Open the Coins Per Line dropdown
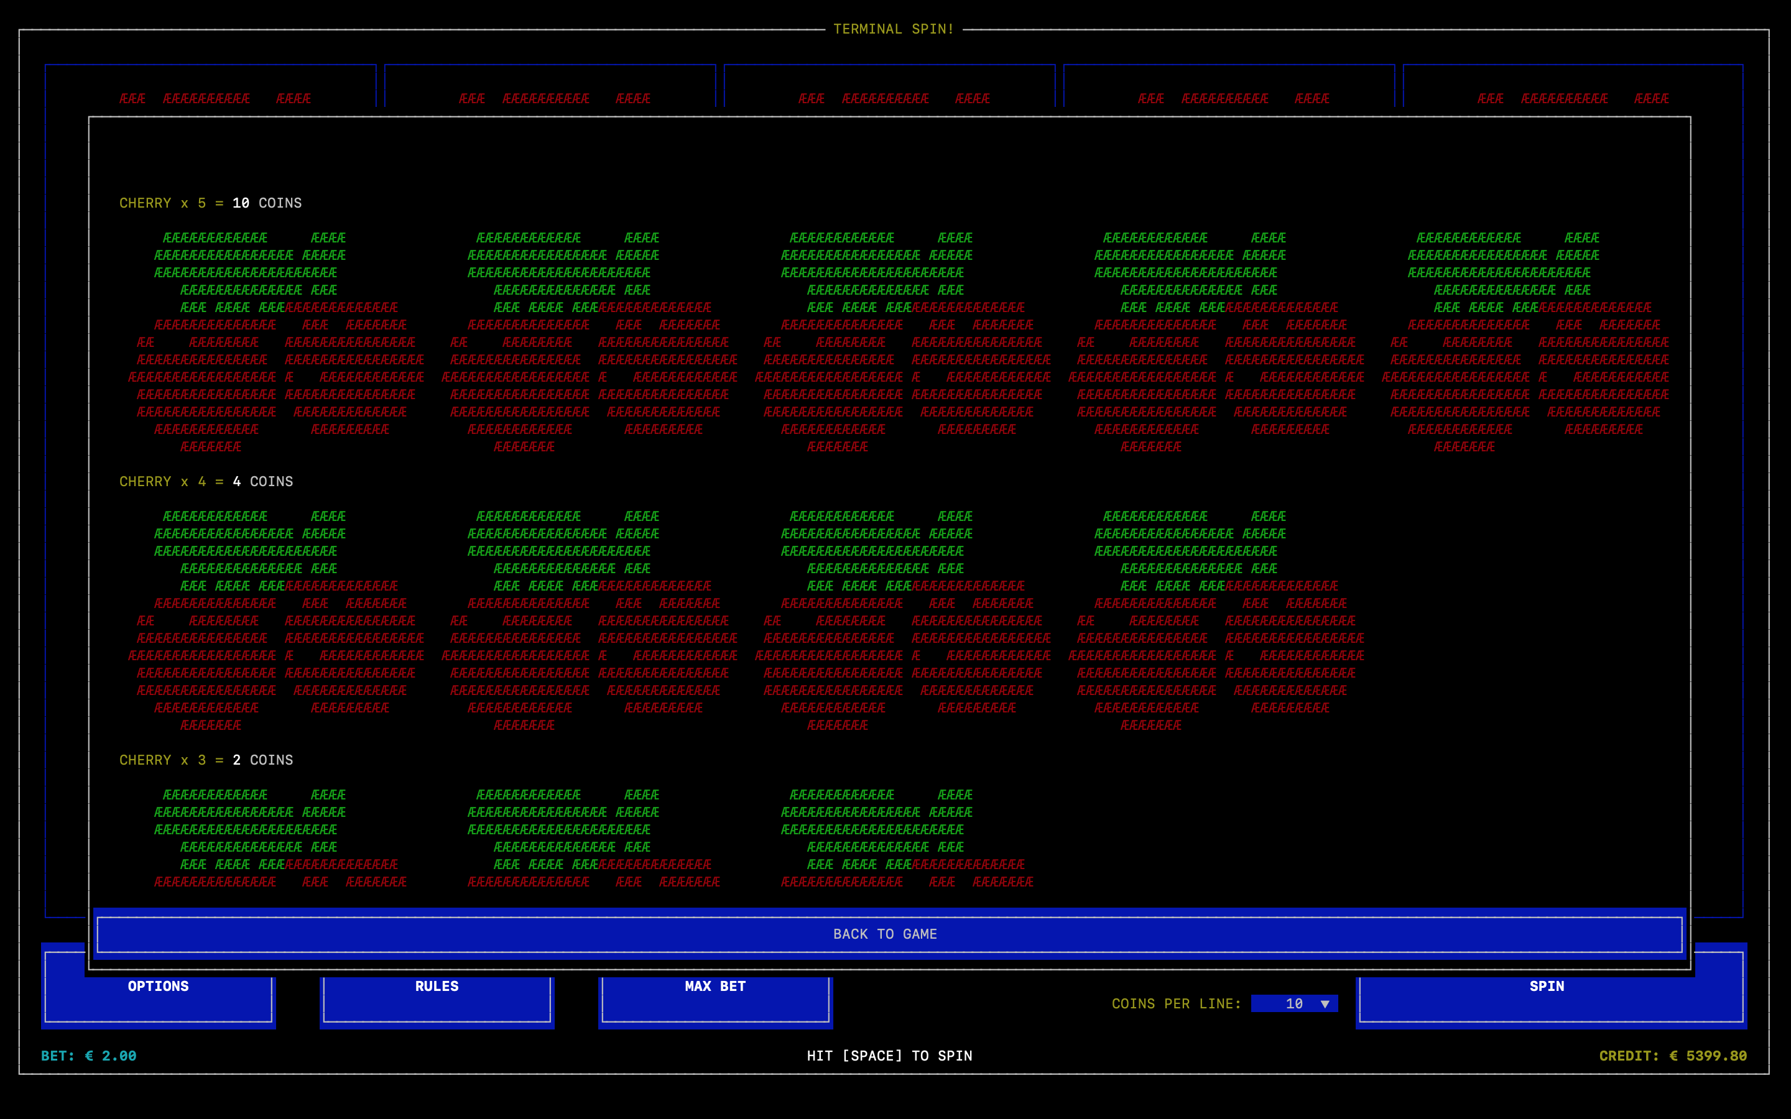 click(x=1293, y=1003)
